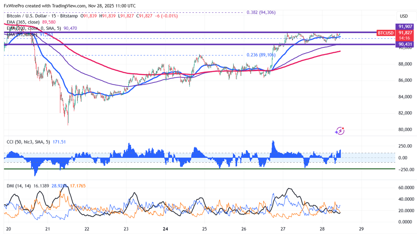This screenshot has width=417, height=234.
Task: Click the orange DMI value 17.1765
Action: click(x=78, y=186)
